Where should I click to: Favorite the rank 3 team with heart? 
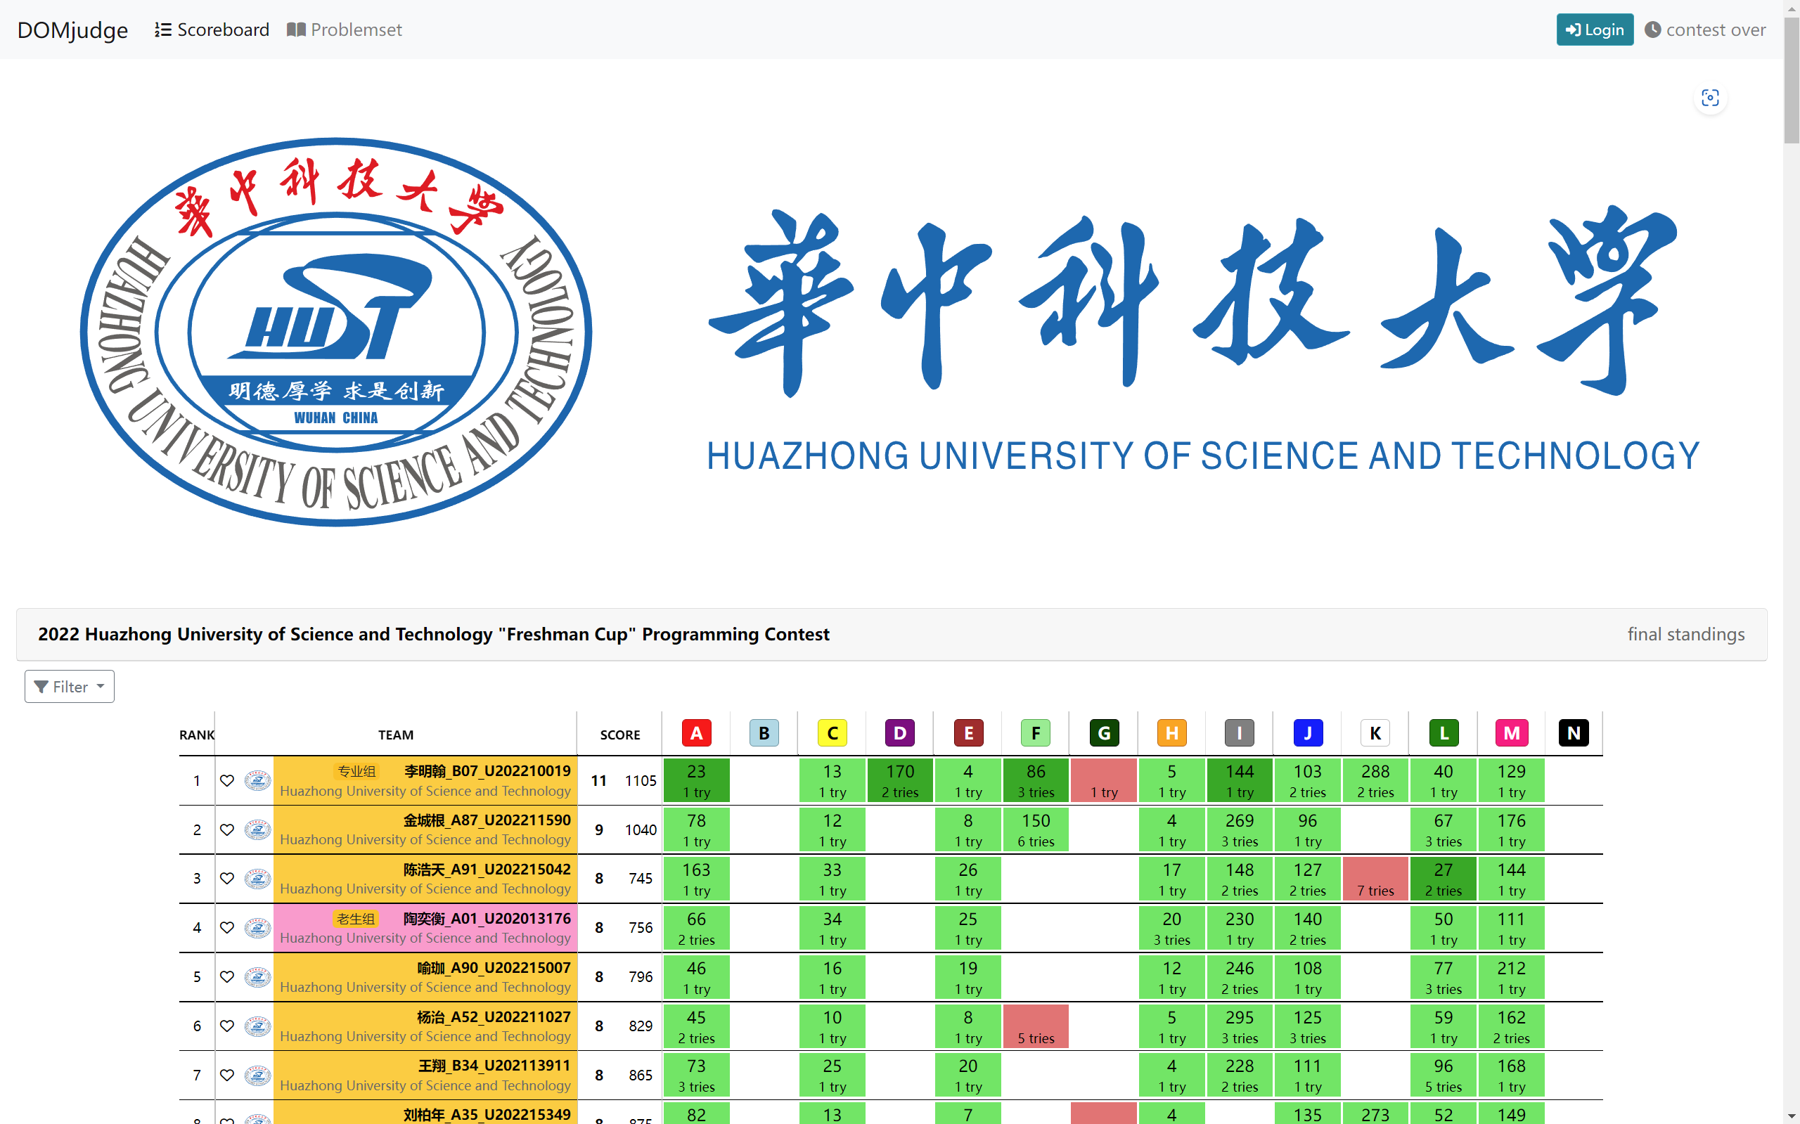(x=227, y=879)
